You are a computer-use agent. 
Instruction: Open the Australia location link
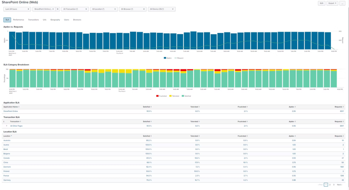point(7,141)
